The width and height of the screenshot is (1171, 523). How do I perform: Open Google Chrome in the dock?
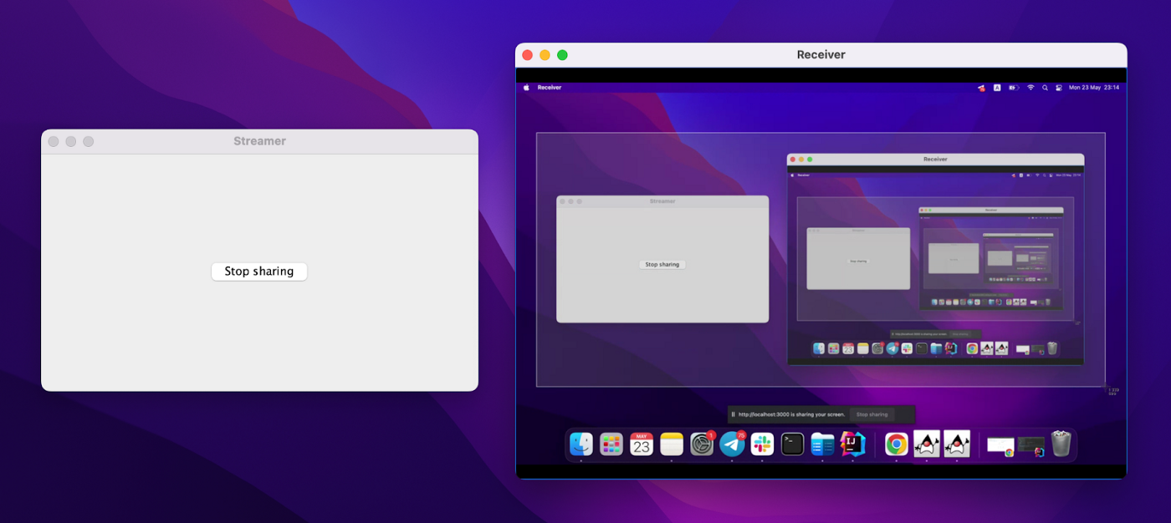(x=897, y=444)
